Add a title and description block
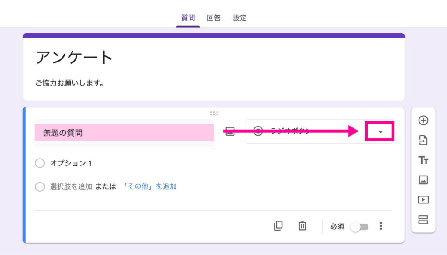Viewport: 447px width, 255px height. click(423, 160)
